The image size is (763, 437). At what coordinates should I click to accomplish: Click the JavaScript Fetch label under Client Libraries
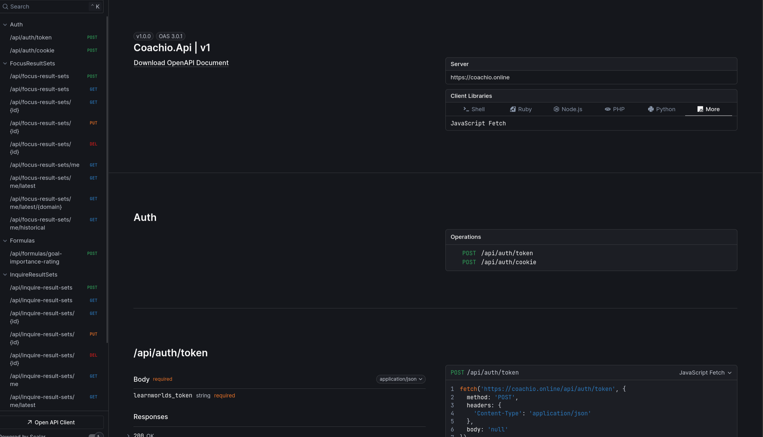point(478,123)
